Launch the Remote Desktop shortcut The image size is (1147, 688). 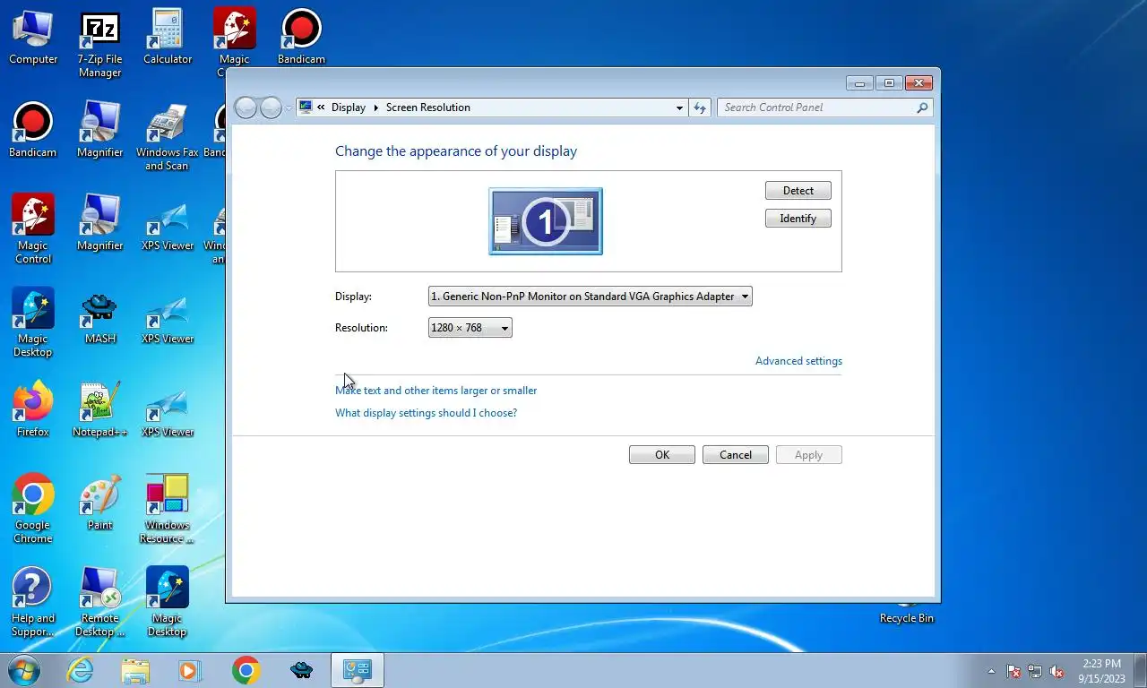pyautogui.click(x=99, y=603)
